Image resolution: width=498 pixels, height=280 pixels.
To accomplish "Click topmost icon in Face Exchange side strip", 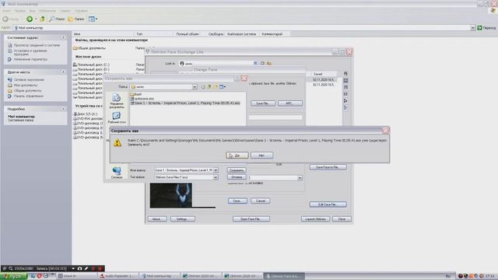I will click(345, 74).
